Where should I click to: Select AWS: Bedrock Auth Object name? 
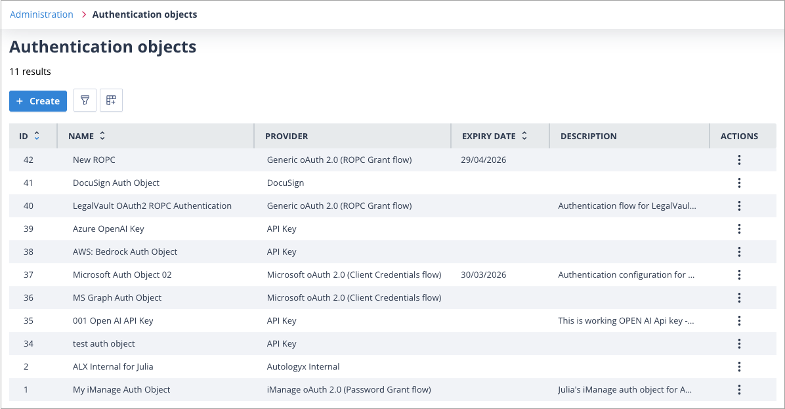point(125,252)
